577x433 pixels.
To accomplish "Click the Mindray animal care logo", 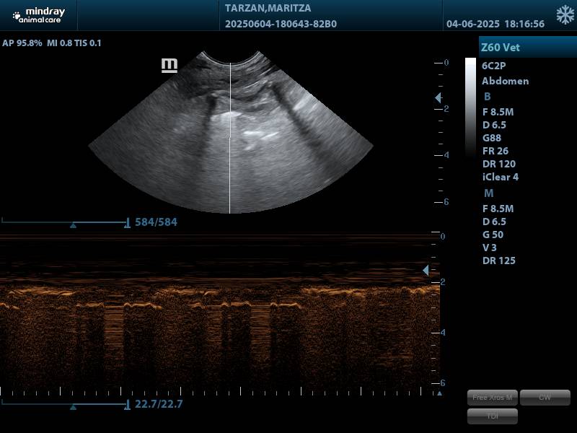I will (x=38, y=15).
